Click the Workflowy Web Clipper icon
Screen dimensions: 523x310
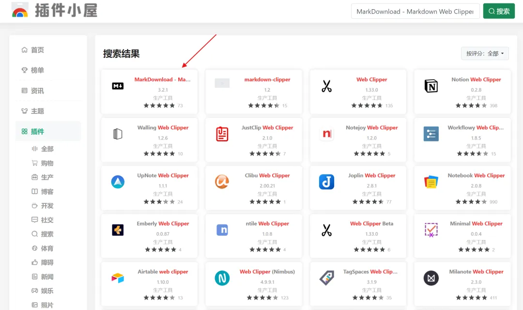pos(431,134)
